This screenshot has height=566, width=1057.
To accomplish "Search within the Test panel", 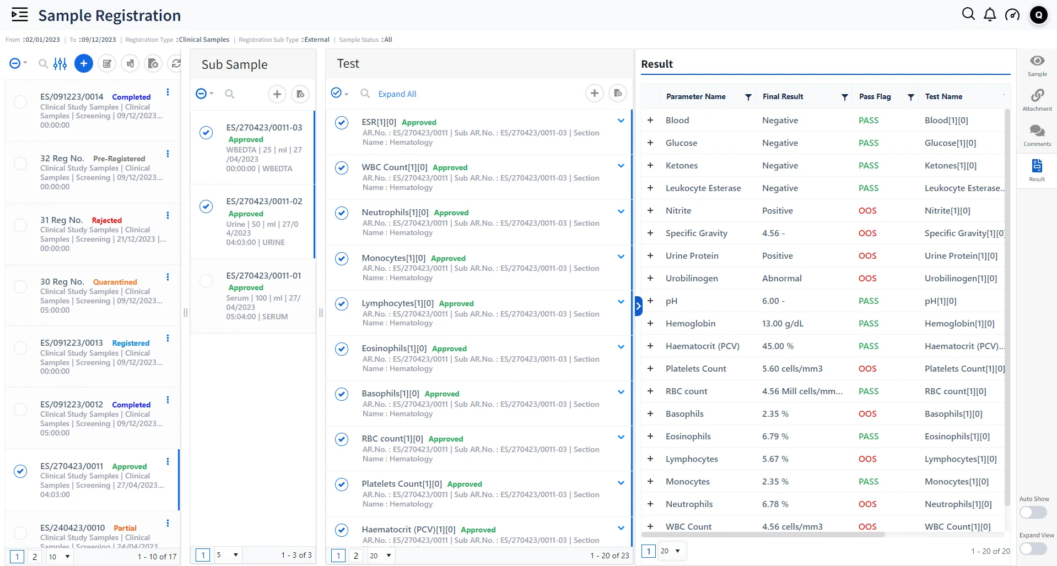I will (x=365, y=94).
